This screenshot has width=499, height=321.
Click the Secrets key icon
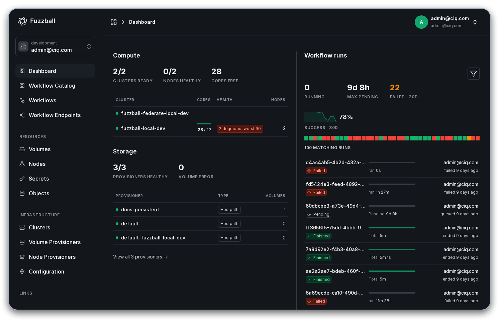[22, 179]
